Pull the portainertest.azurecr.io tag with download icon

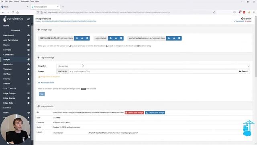tap(174, 38)
